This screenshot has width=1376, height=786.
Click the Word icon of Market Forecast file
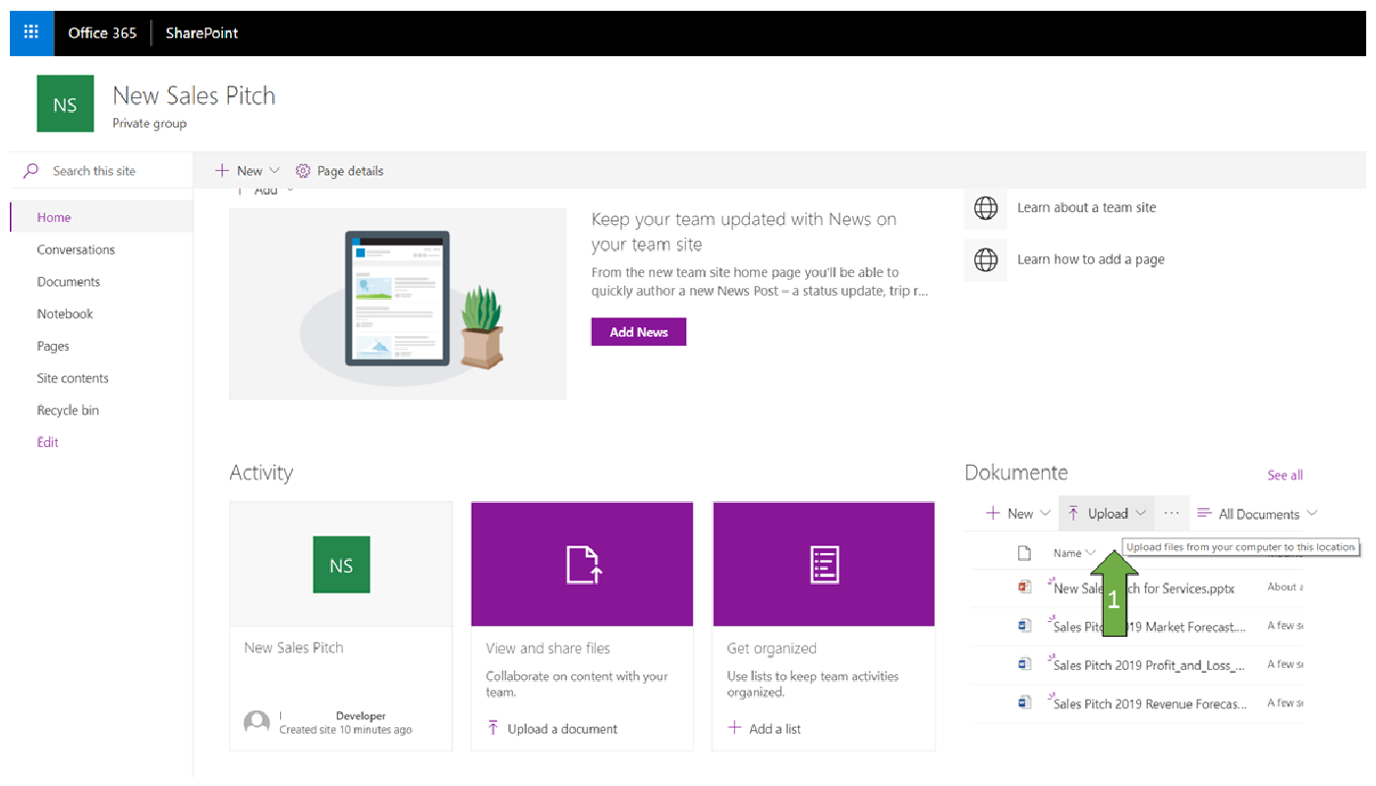[1024, 626]
